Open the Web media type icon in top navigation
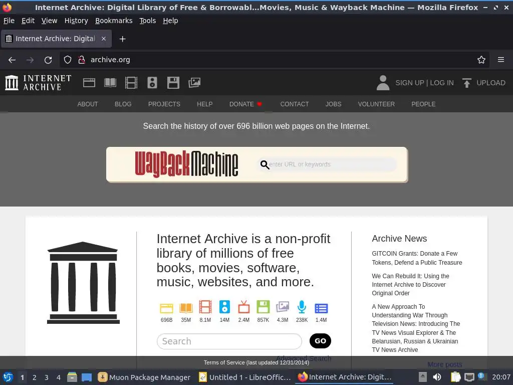The height and width of the screenshot is (385, 513). (89, 83)
